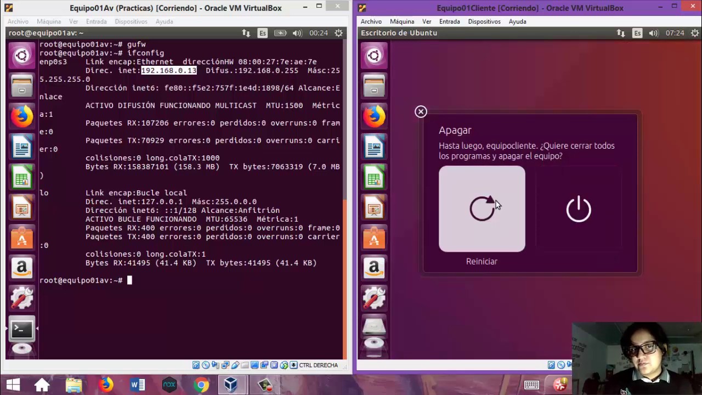Click the Reiniciar restart button

click(x=482, y=209)
